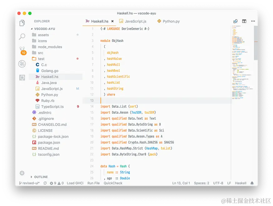Click the hashScientific export on line 9
This screenshot has width=273, height=206.
pos(118,76)
